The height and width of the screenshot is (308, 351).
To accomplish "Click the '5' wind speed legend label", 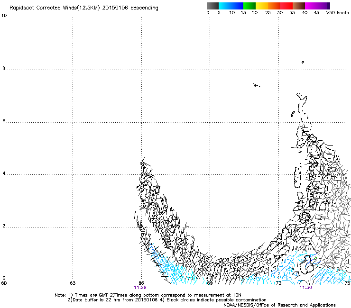I will tap(219, 13).
